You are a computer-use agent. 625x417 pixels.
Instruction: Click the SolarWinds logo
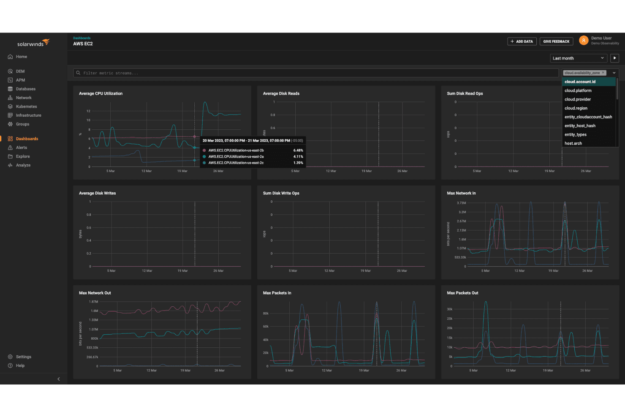[x=33, y=43]
